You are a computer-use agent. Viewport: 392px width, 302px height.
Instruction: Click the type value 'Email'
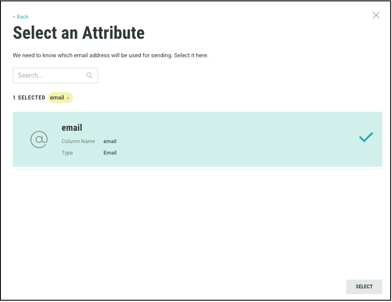(110, 153)
